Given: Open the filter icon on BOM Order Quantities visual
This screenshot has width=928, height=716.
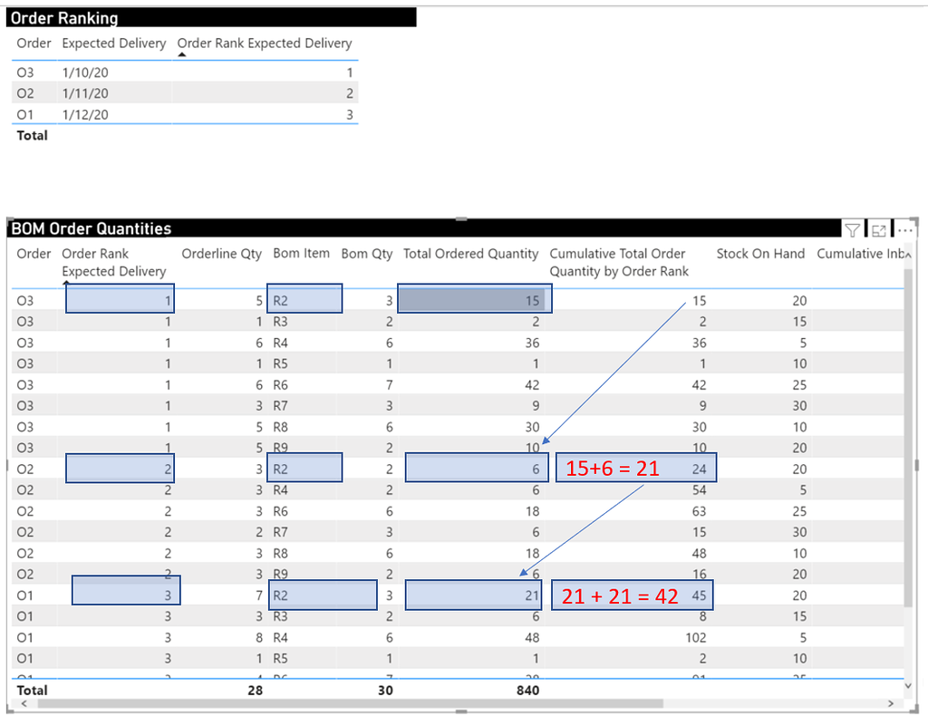Looking at the screenshot, I should pyautogui.click(x=853, y=230).
